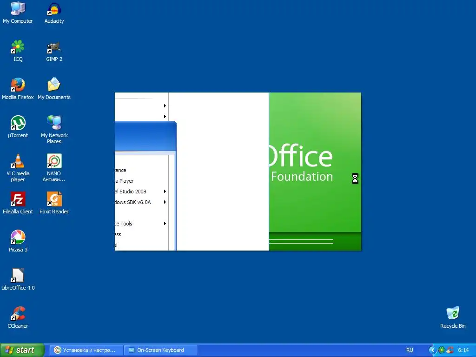Select the NANO Антиви… shortcut
476x357 pixels.
pos(54,168)
